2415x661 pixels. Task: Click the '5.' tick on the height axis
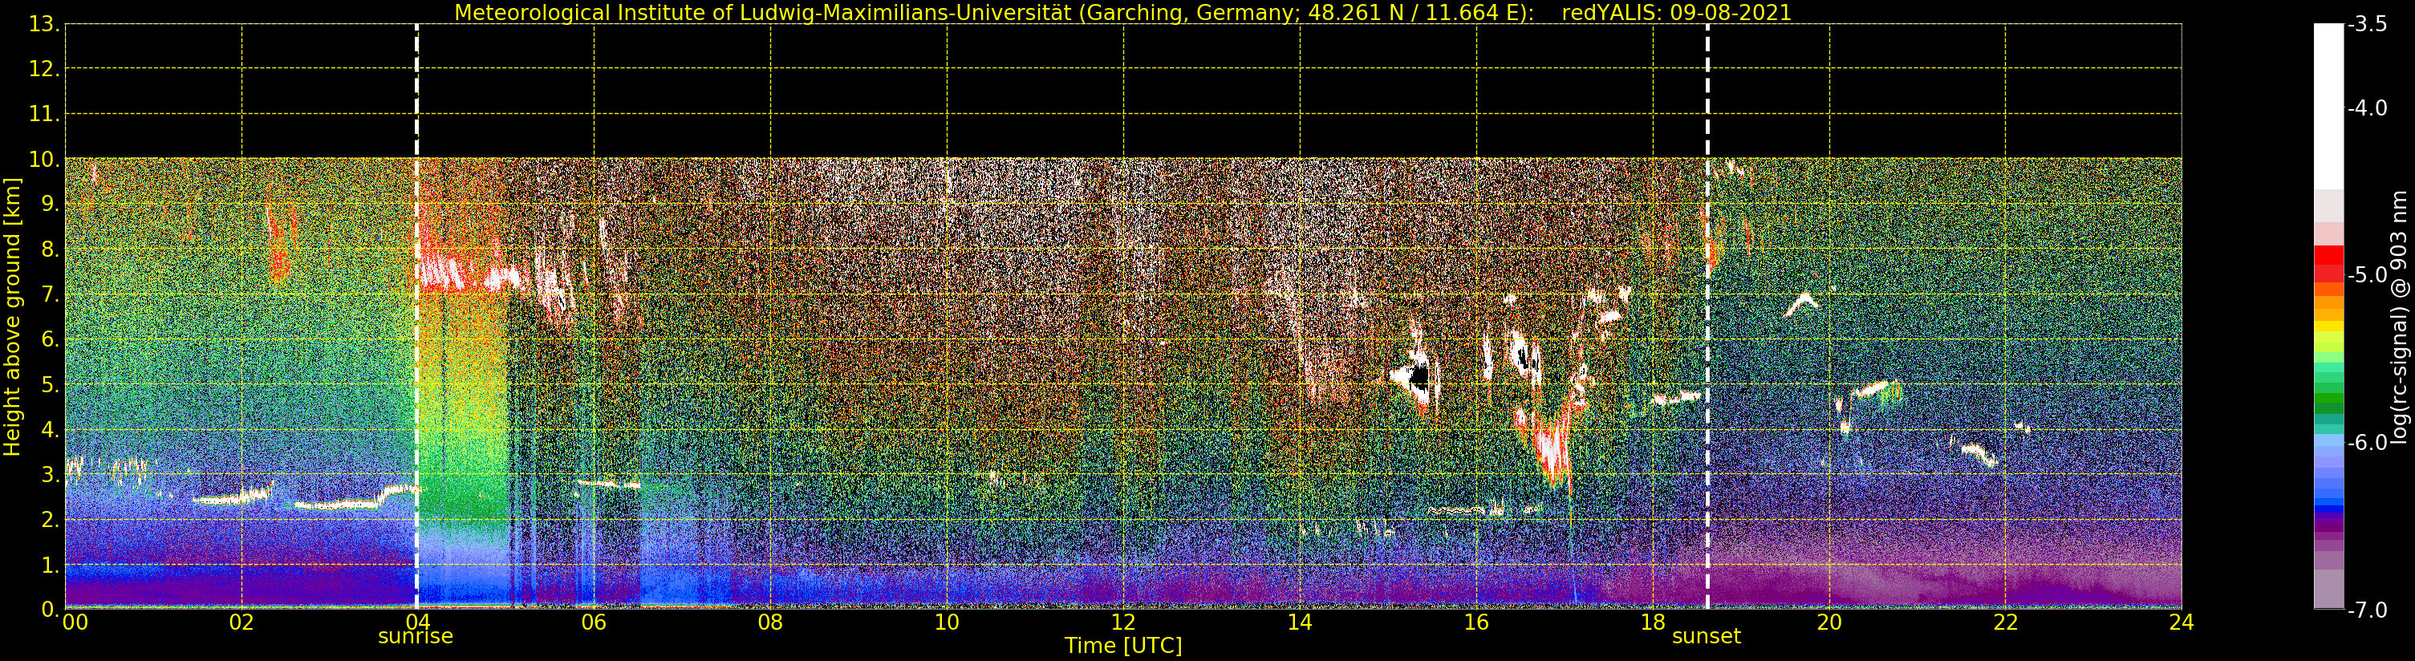50,384
